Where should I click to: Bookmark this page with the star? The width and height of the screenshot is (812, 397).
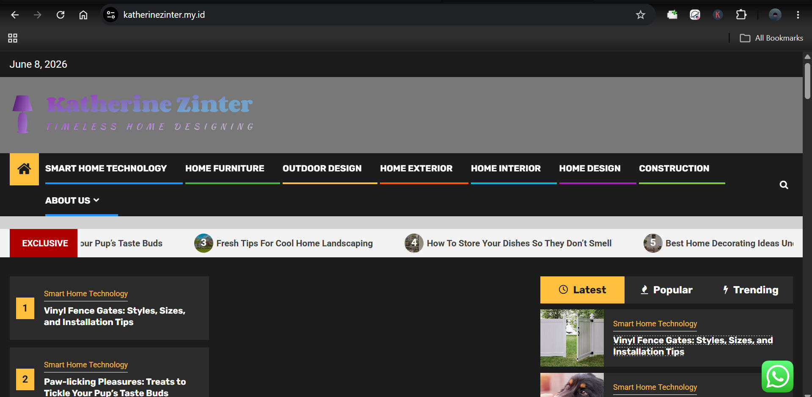click(x=640, y=15)
